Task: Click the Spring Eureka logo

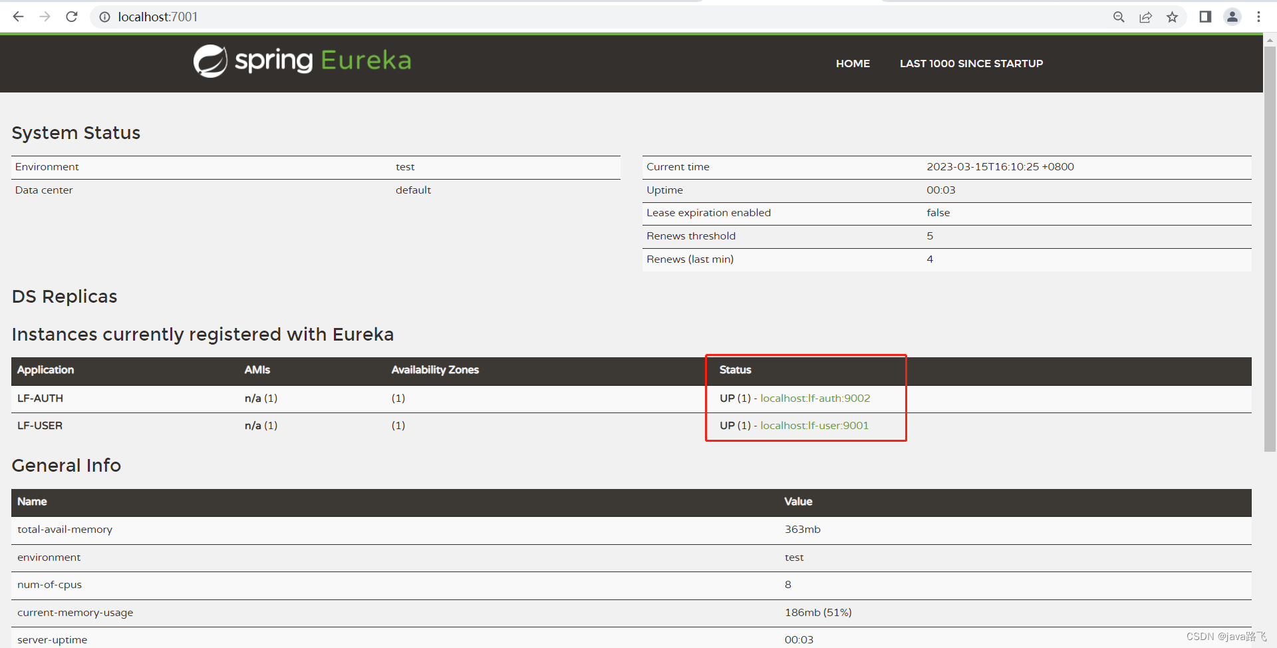Action: 303,61
